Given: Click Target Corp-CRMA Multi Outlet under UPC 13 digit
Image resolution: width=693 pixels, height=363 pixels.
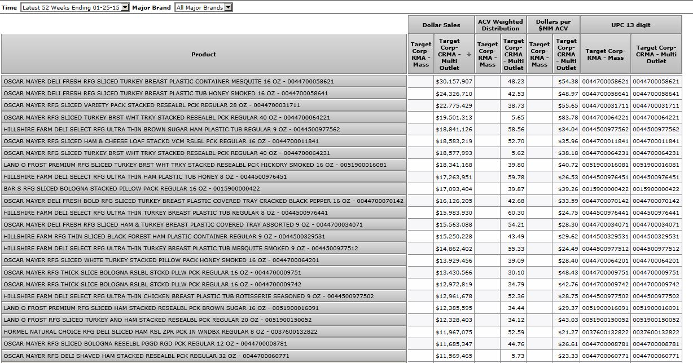Looking at the screenshot, I should click(x=656, y=55).
